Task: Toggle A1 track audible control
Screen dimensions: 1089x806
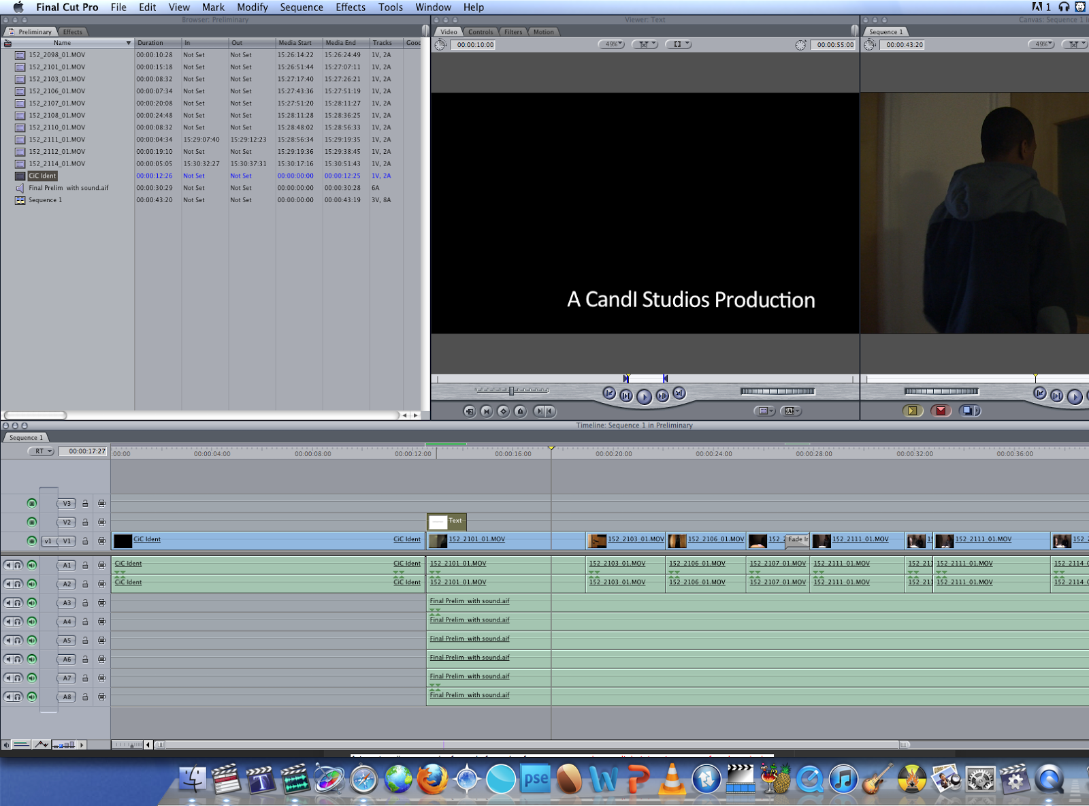Action: (x=32, y=565)
